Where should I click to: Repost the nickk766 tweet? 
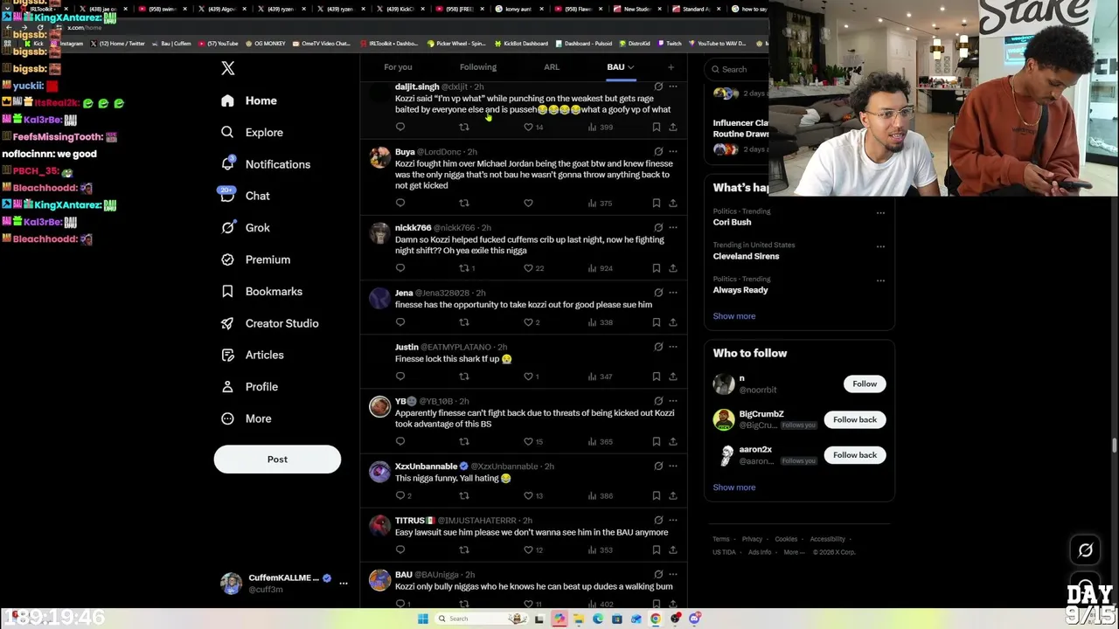pos(464,268)
